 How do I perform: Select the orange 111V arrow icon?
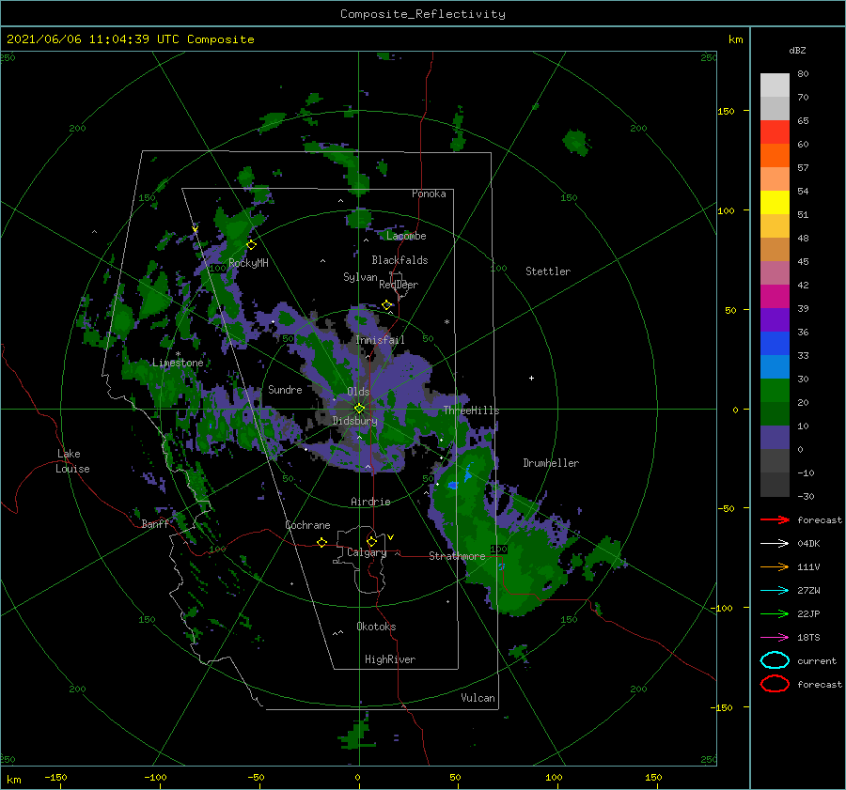[775, 566]
